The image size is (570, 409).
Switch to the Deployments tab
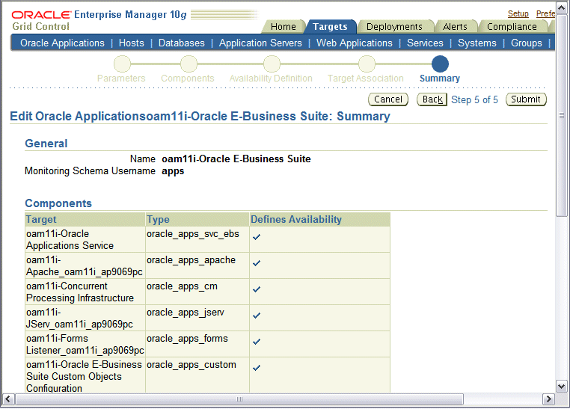pos(394,26)
